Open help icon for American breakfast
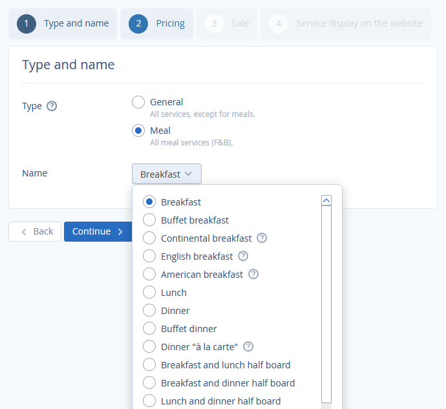This screenshot has height=409, width=446. pyautogui.click(x=253, y=274)
